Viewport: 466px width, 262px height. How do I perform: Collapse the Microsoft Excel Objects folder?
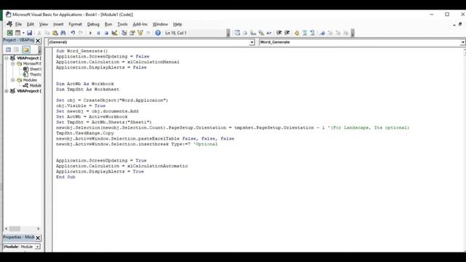point(13,63)
